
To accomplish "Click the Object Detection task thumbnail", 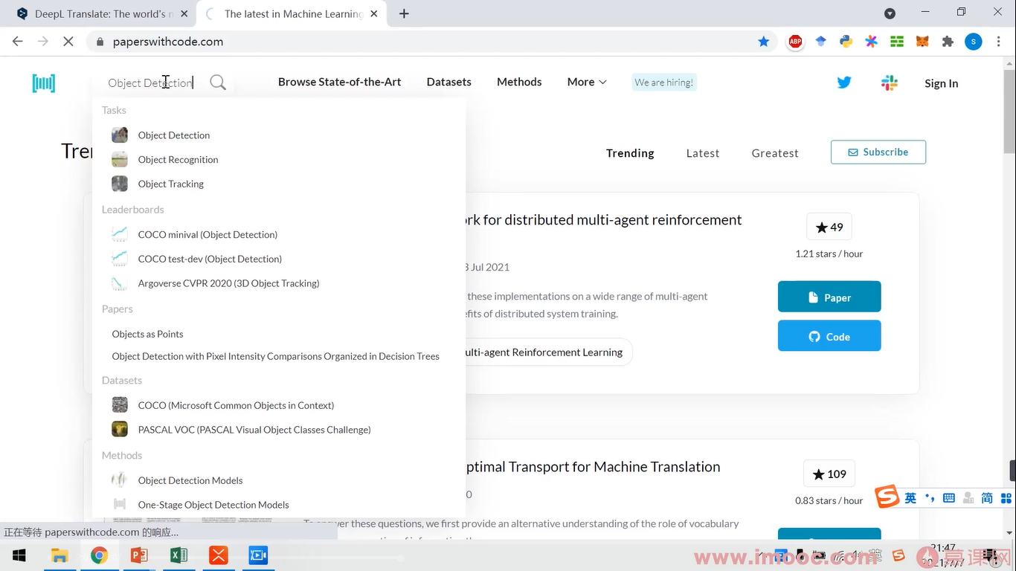I will pos(120,135).
